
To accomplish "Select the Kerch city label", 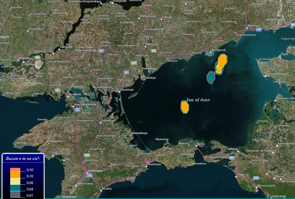I will click(x=201, y=144).
